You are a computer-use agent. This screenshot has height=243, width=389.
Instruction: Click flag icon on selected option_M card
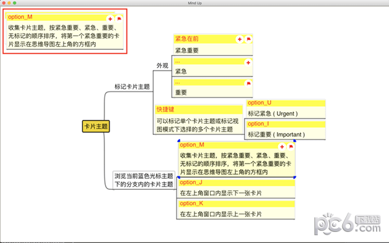290,147
